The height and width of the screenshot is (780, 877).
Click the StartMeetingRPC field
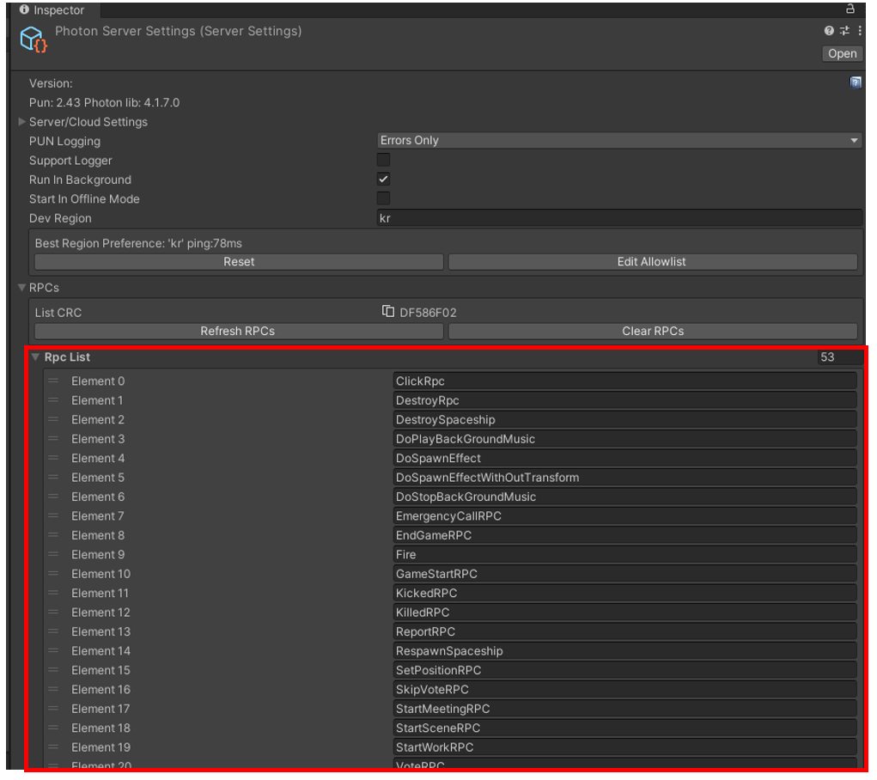coord(624,709)
